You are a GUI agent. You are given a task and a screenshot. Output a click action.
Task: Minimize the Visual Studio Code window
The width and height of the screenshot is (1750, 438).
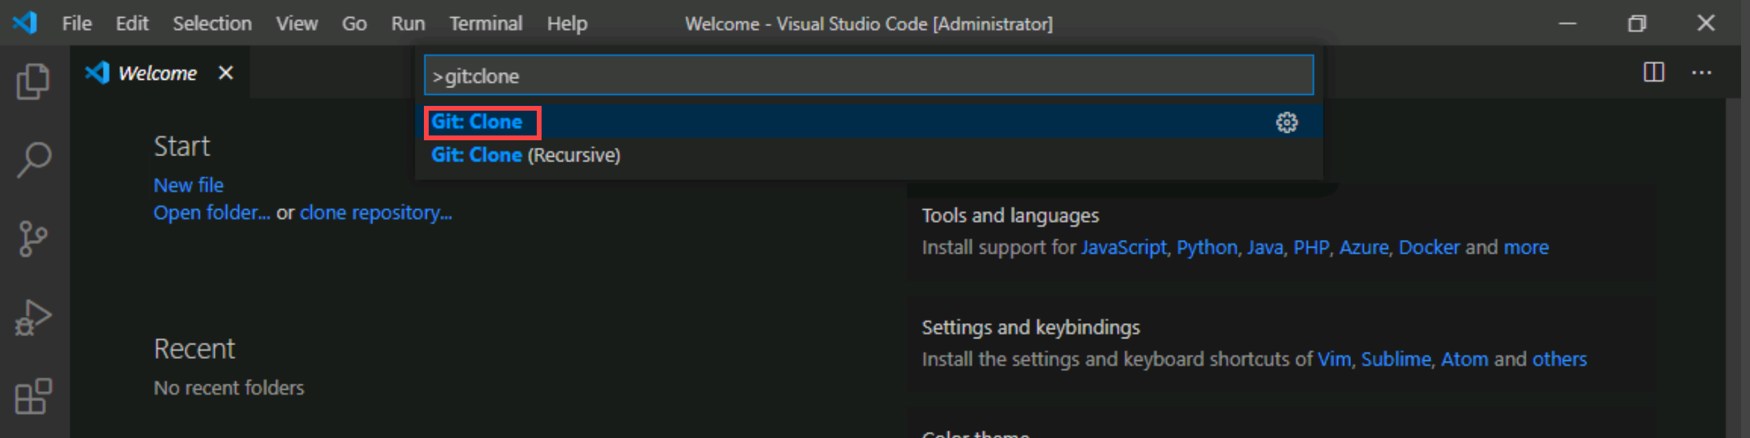coord(1568,23)
